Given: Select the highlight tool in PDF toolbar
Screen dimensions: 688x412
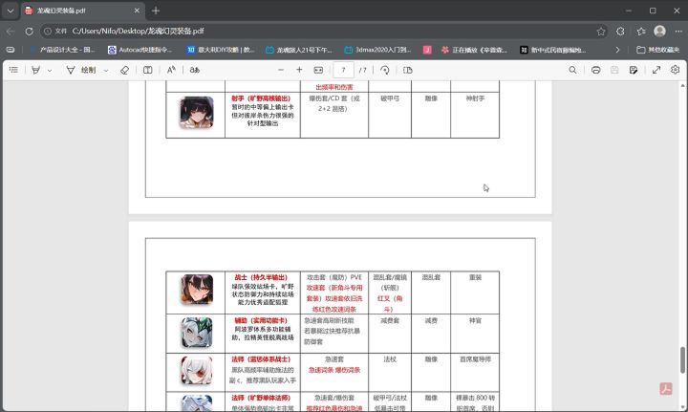Looking at the screenshot, I should coord(36,70).
